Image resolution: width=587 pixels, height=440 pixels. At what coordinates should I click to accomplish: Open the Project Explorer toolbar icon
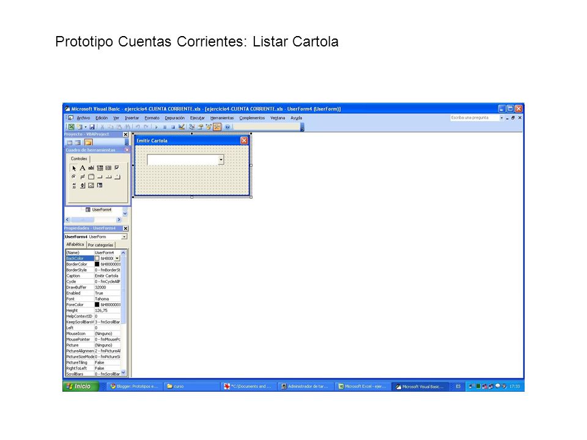tap(192, 127)
